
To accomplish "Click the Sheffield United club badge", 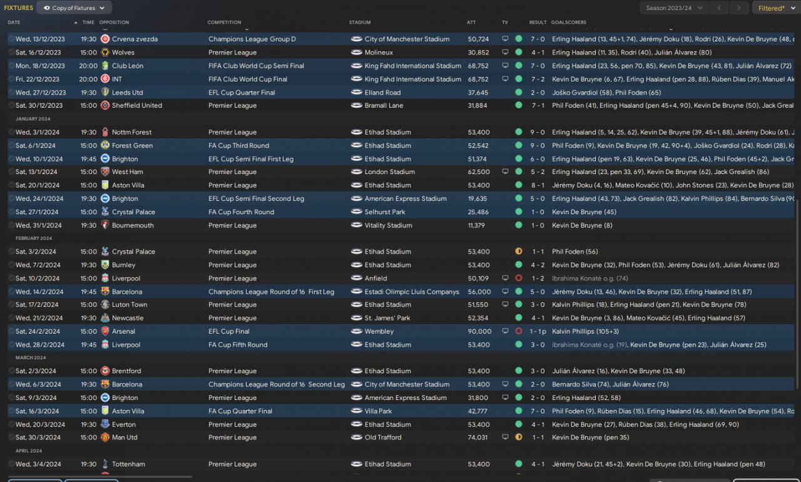I will pyautogui.click(x=105, y=106).
